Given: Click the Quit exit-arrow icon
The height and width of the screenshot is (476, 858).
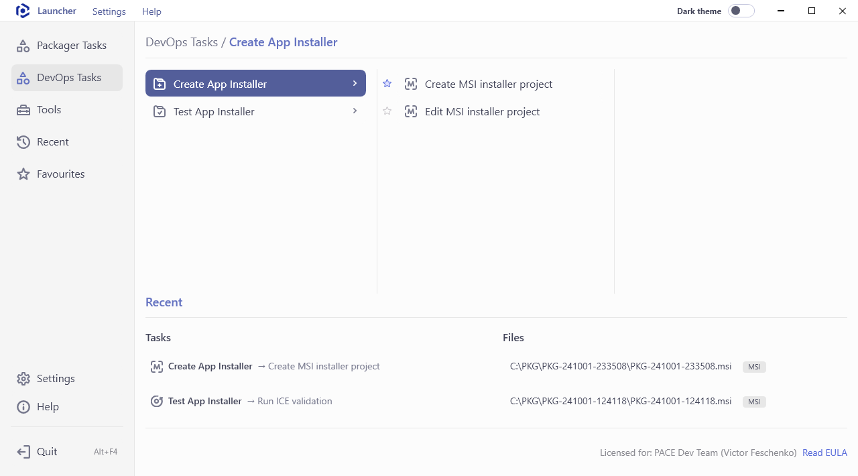Looking at the screenshot, I should [x=23, y=452].
